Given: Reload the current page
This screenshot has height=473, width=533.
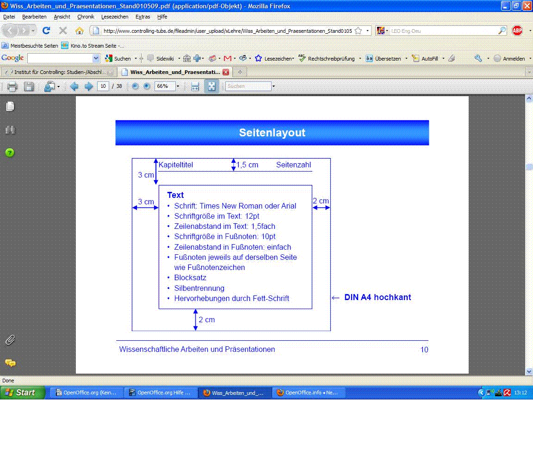Looking at the screenshot, I should tap(46, 31).
